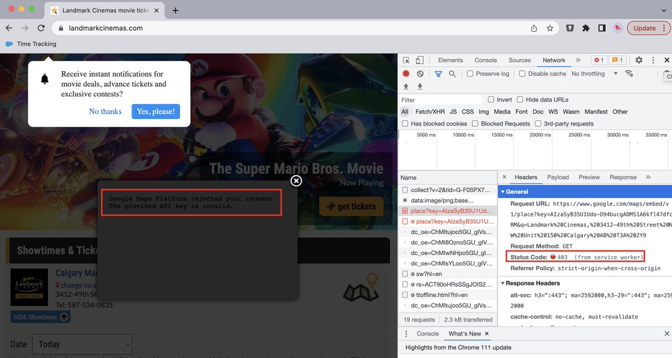Open the Payload tab
This screenshot has height=358, width=672.
pyautogui.click(x=558, y=177)
